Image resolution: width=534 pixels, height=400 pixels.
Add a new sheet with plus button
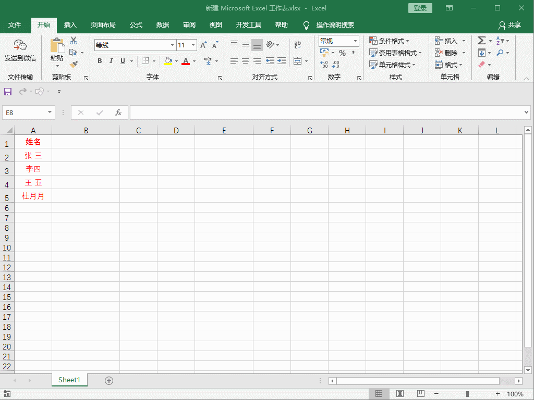pyautogui.click(x=109, y=381)
